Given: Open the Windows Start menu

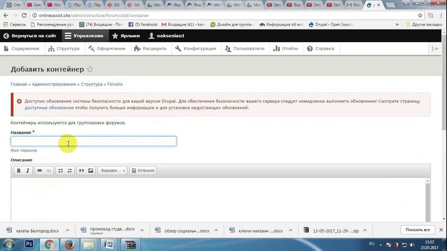Looking at the screenshot, I should 9,244.
